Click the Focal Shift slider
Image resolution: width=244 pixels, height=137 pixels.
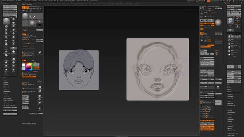(29, 38)
